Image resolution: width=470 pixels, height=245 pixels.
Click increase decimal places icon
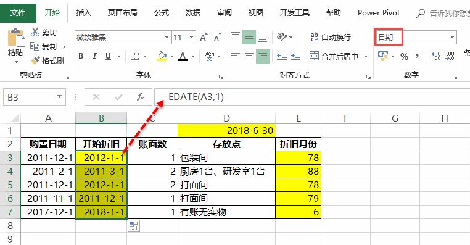(x=436, y=56)
